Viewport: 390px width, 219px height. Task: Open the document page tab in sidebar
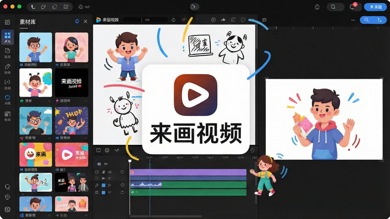8,53
